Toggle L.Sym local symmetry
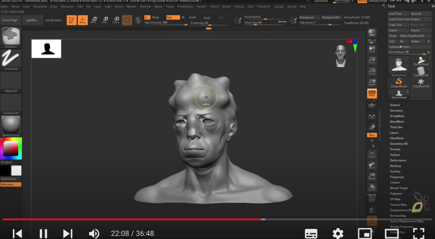This screenshot has height=239, width=435. tap(372, 116)
